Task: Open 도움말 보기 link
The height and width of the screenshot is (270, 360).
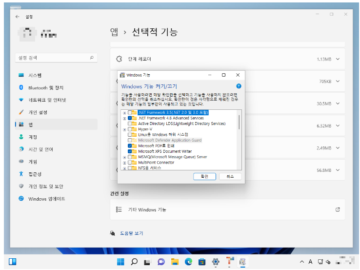Action: click(132, 233)
